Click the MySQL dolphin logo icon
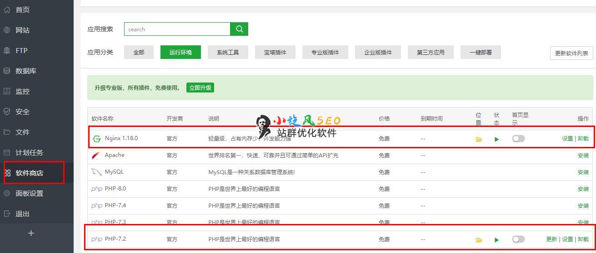596x253 pixels. point(96,172)
